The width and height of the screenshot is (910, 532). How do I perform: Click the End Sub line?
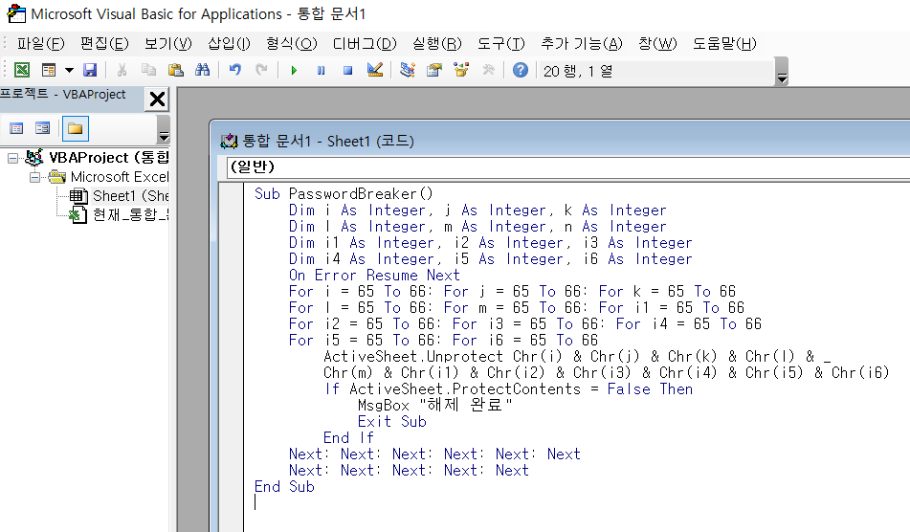pos(284,486)
